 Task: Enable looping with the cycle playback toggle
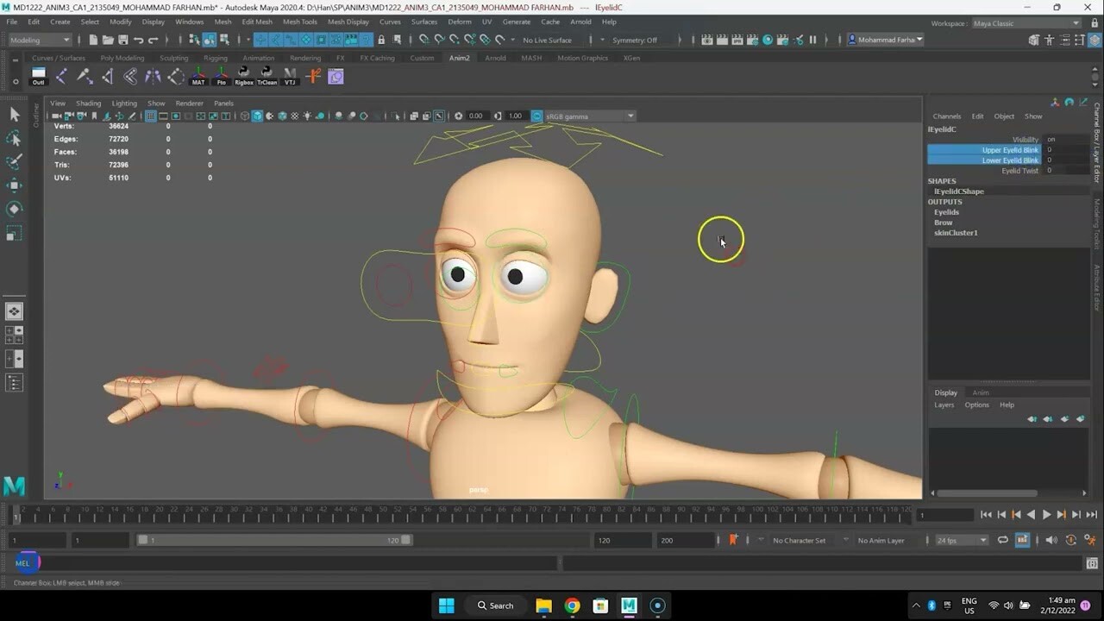tap(1003, 540)
